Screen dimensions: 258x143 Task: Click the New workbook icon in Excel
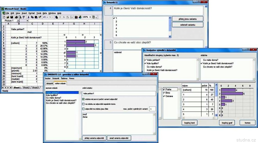4,17
